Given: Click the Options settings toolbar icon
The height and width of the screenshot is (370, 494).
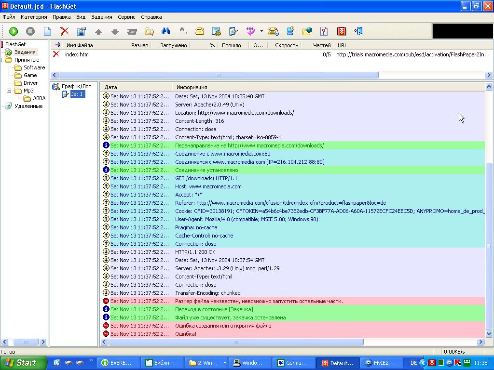Looking at the screenshot, I should coord(217,31).
